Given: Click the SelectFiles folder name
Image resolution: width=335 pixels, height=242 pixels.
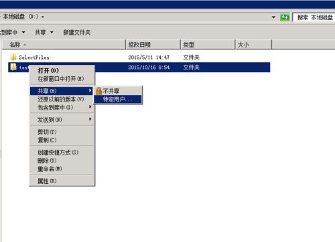Looking at the screenshot, I should pyautogui.click(x=34, y=57).
